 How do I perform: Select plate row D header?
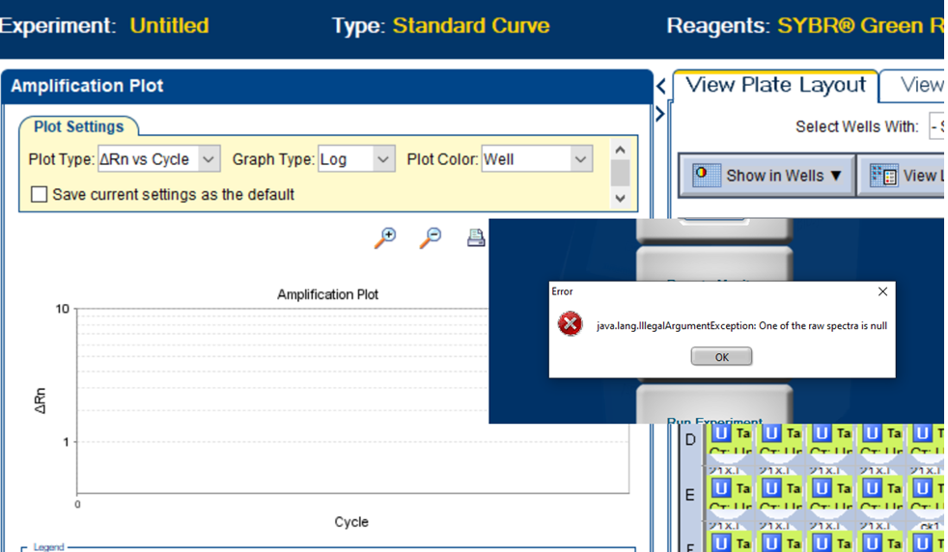pyautogui.click(x=690, y=439)
